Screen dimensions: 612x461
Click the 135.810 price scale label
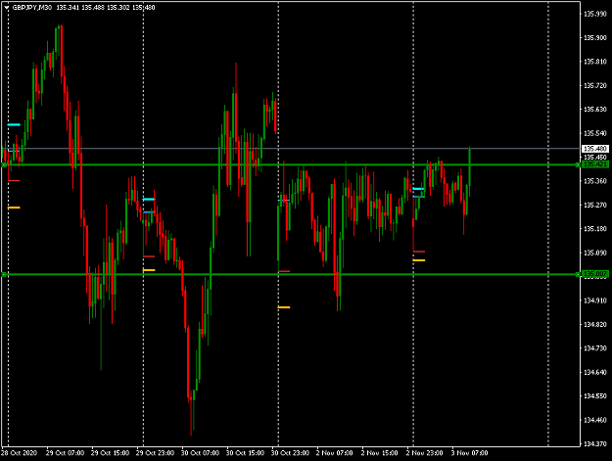click(595, 62)
